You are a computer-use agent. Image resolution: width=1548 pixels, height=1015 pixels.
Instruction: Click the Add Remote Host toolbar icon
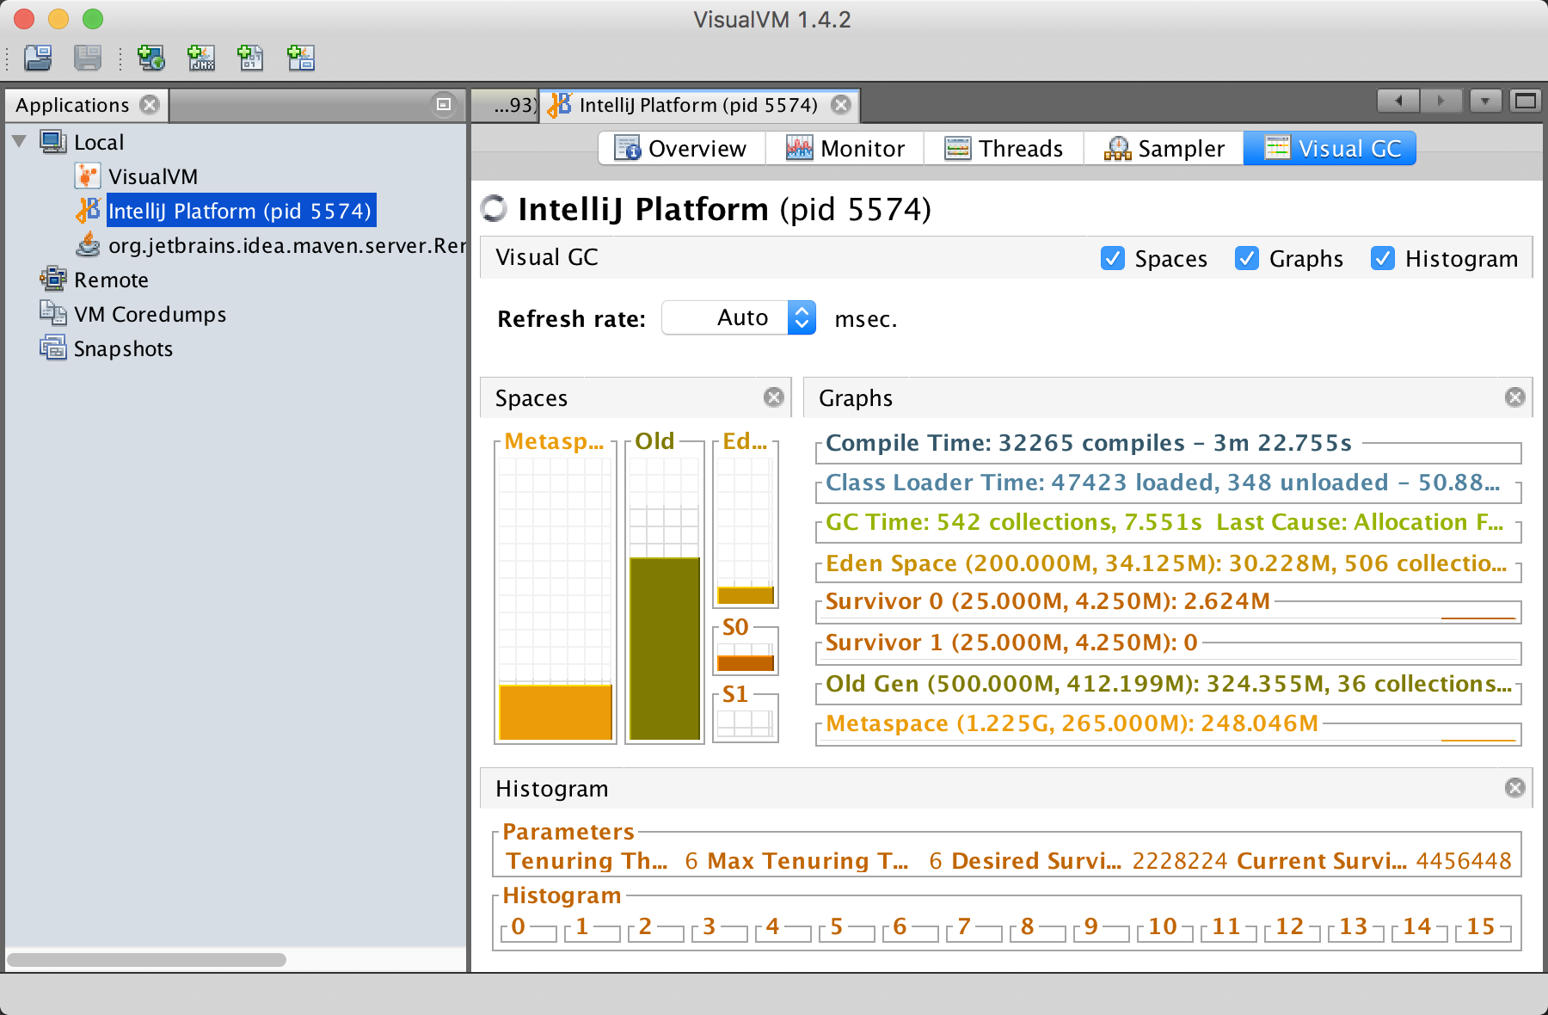coord(151,58)
